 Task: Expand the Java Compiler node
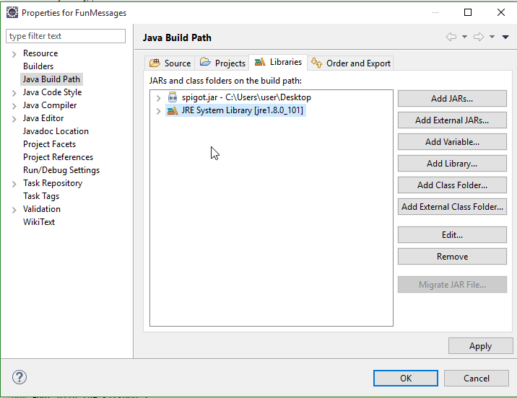point(14,106)
